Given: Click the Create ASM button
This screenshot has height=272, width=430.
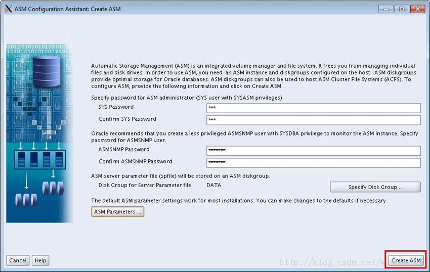Looking at the screenshot, I should point(406,260).
